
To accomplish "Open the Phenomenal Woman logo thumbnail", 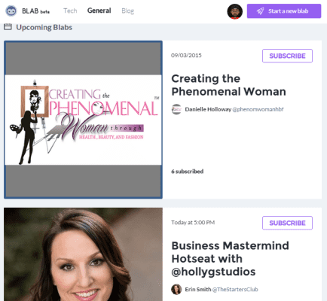I will 83,120.
